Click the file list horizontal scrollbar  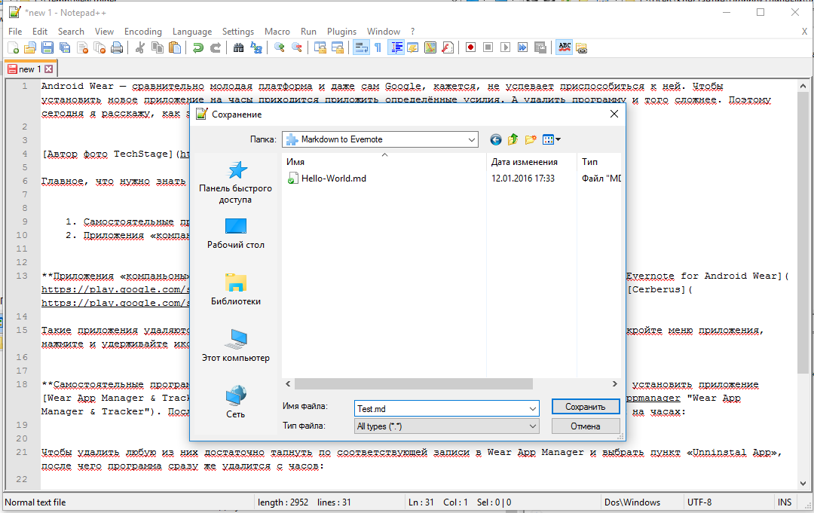click(414, 384)
